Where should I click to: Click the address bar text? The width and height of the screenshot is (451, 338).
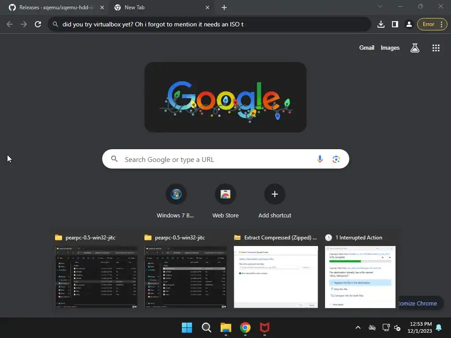(x=153, y=25)
